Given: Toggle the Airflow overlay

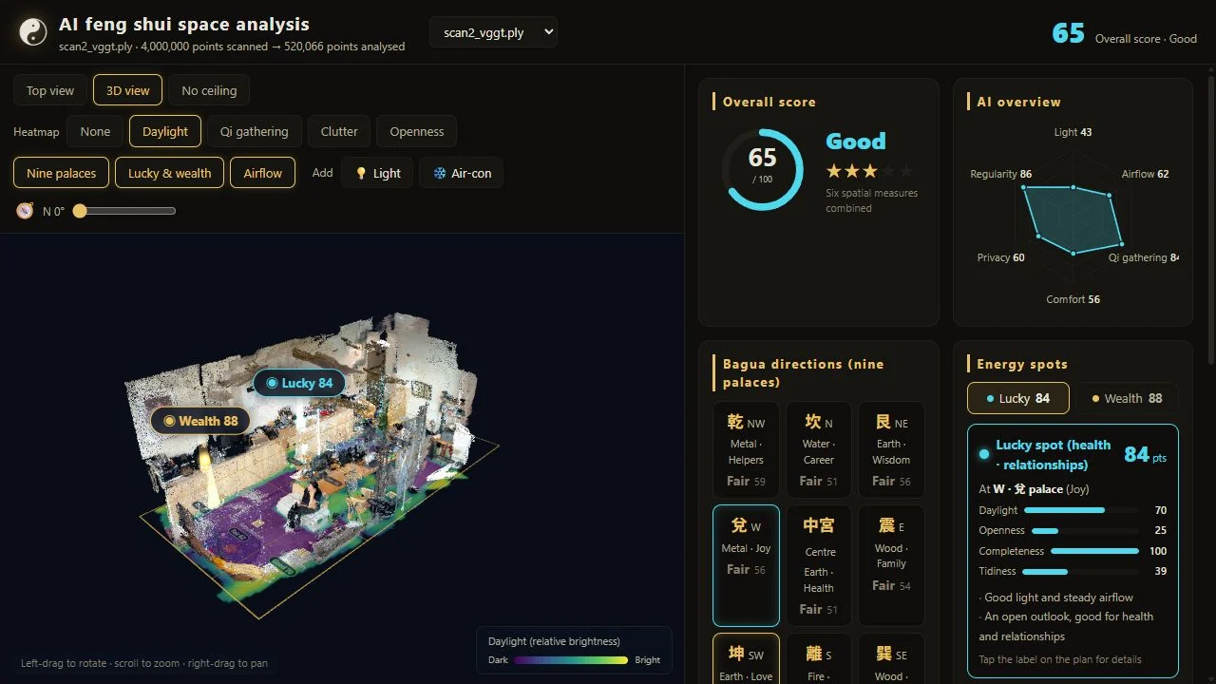Looking at the screenshot, I should pyautogui.click(x=263, y=173).
